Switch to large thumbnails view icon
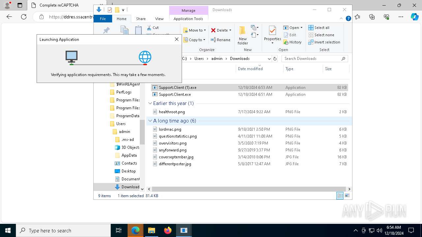422x237 pixels. (347, 196)
